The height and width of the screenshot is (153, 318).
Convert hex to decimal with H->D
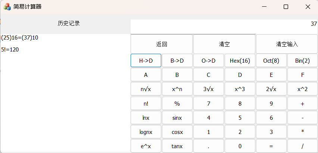[146, 60]
